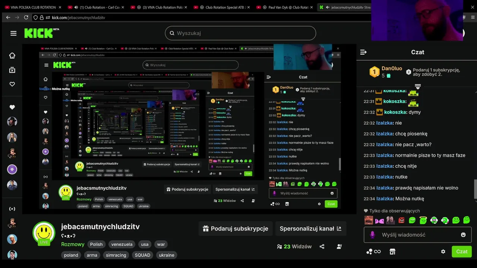Open Following outline heart icon in sidebar

click(x=12, y=84)
